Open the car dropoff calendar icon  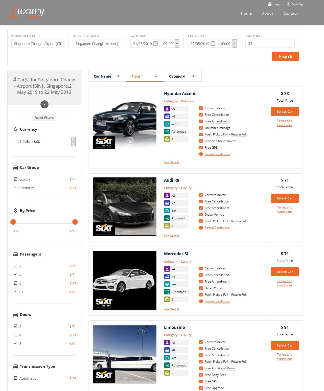(213, 43)
